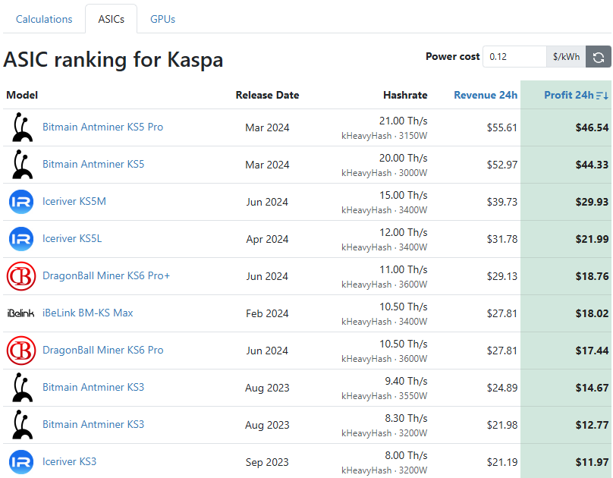
Task: Click the refresh icon beside power cost
Action: click(x=599, y=57)
